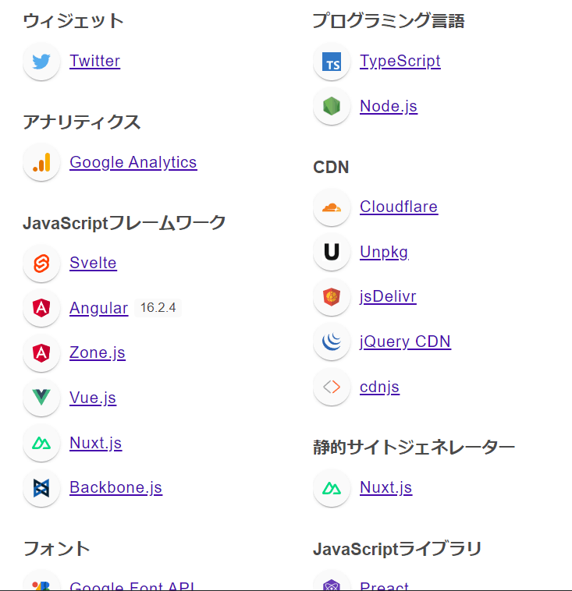The width and height of the screenshot is (572, 591).
Task: Open the jQuery CDN link
Action: [x=405, y=342]
